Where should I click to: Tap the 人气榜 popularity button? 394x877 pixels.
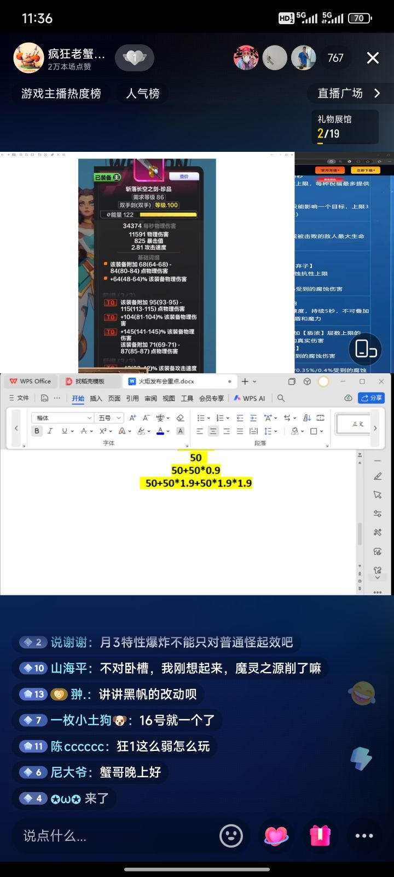143,93
